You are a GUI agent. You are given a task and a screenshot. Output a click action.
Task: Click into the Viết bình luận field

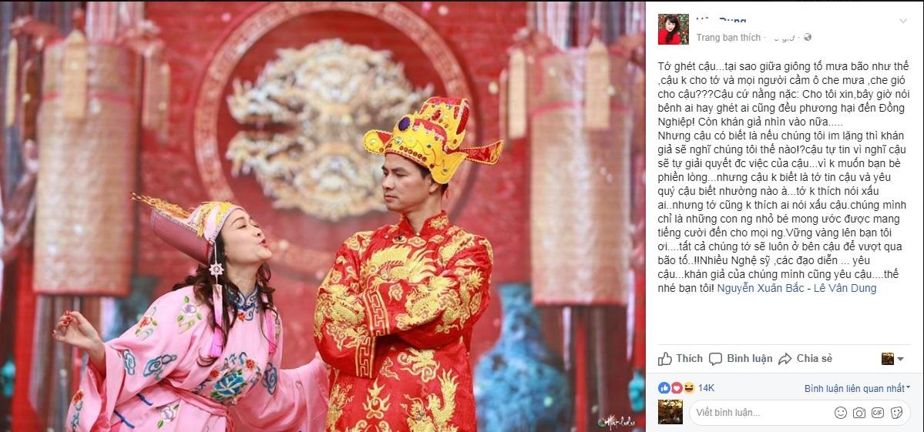tap(800, 413)
